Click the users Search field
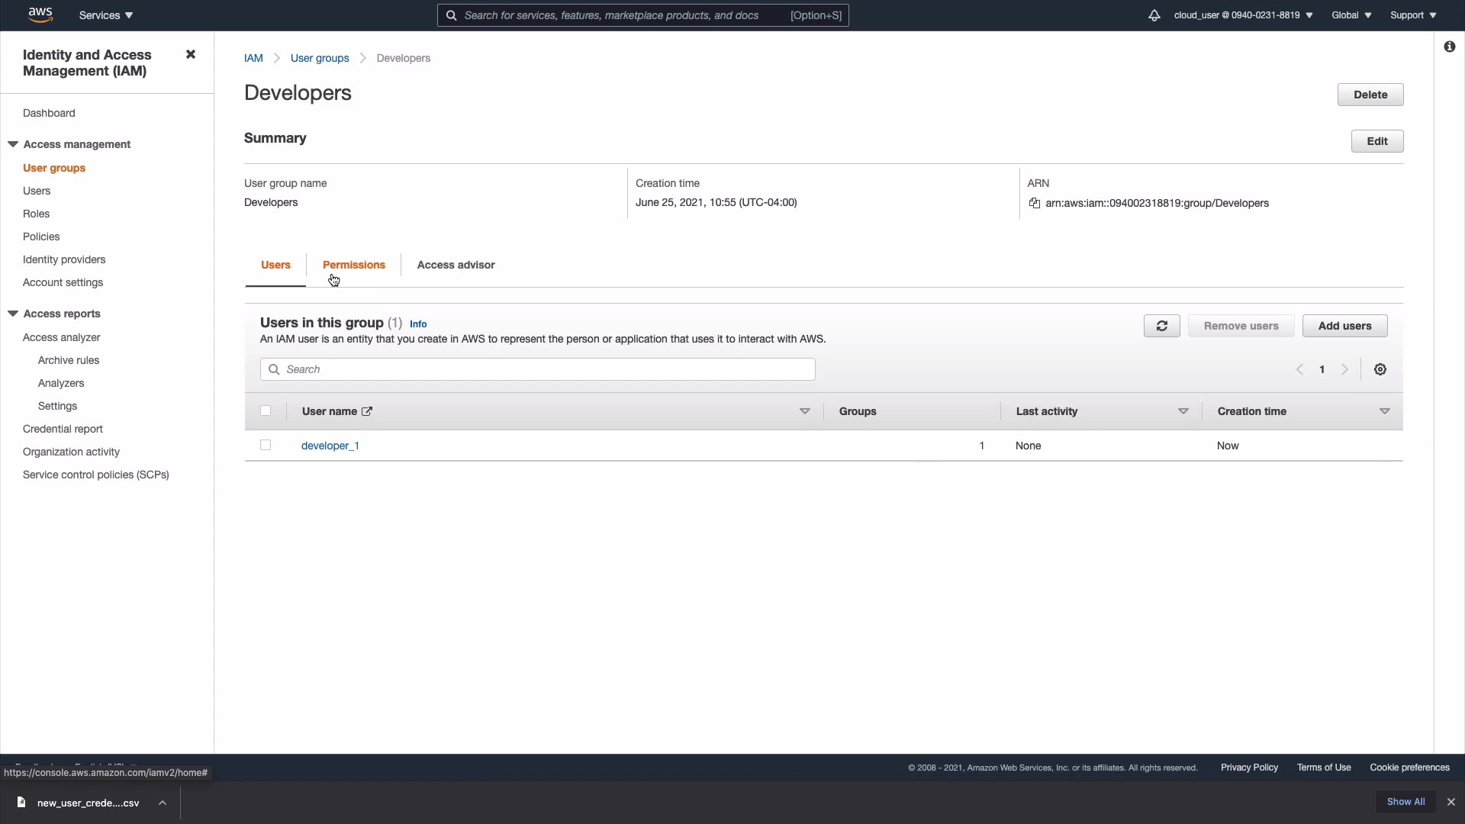The width and height of the screenshot is (1465, 824). point(538,369)
